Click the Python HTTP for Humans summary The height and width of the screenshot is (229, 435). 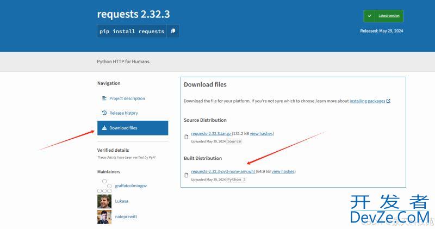pyautogui.click(x=123, y=61)
